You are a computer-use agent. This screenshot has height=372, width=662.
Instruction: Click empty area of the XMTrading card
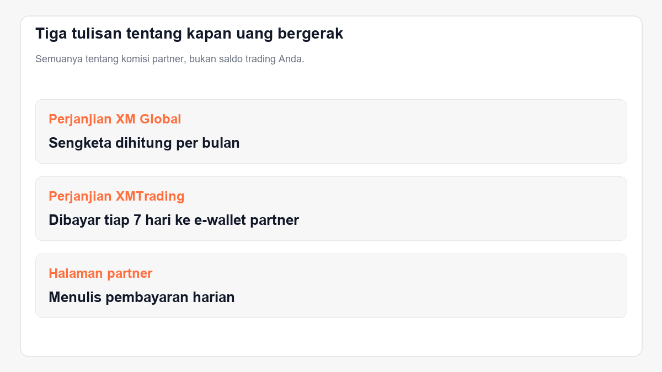click(x=469, y=209)
